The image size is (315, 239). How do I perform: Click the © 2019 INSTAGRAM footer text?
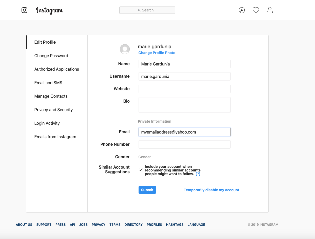point(263,225)
